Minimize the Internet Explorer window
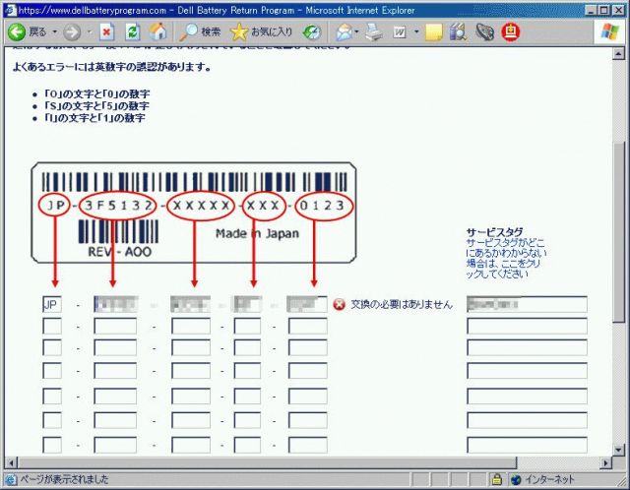This screenshot has height=490, width=630. (x=591, y=10)
